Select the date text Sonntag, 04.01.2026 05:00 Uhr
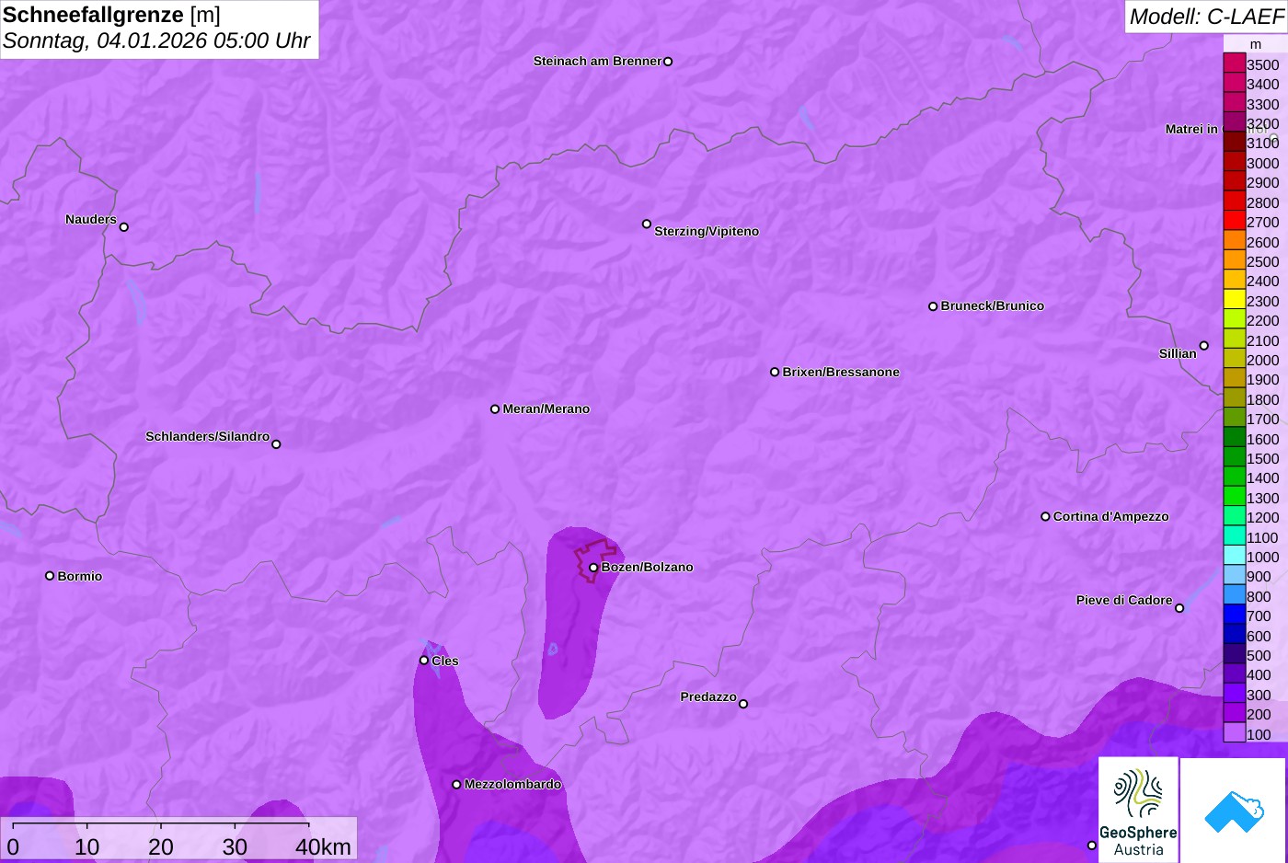The width and height of the screenshot is (1288, 863). 156,40
